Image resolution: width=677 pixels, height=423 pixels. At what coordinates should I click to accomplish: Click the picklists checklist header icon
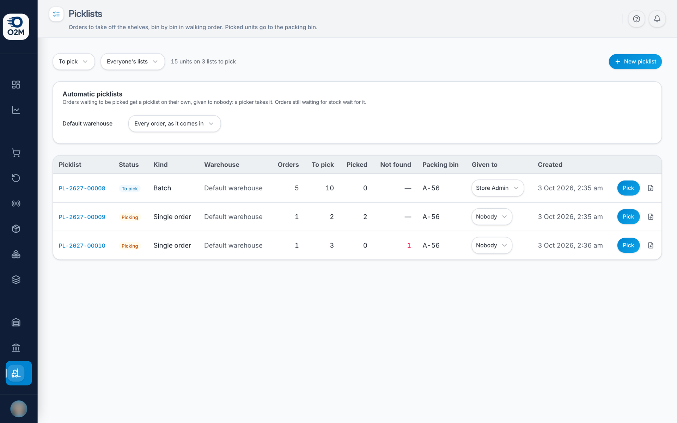pyautogui.click(x=56, y=14)
